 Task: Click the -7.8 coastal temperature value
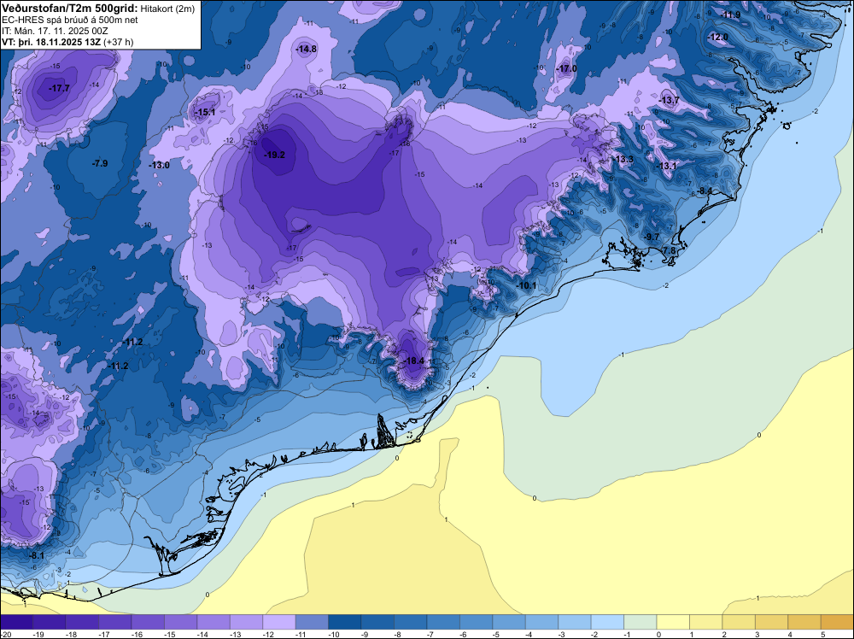668,250
